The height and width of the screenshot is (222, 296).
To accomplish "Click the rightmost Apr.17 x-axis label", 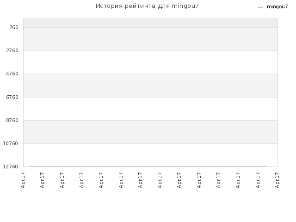I will (277, 180).
